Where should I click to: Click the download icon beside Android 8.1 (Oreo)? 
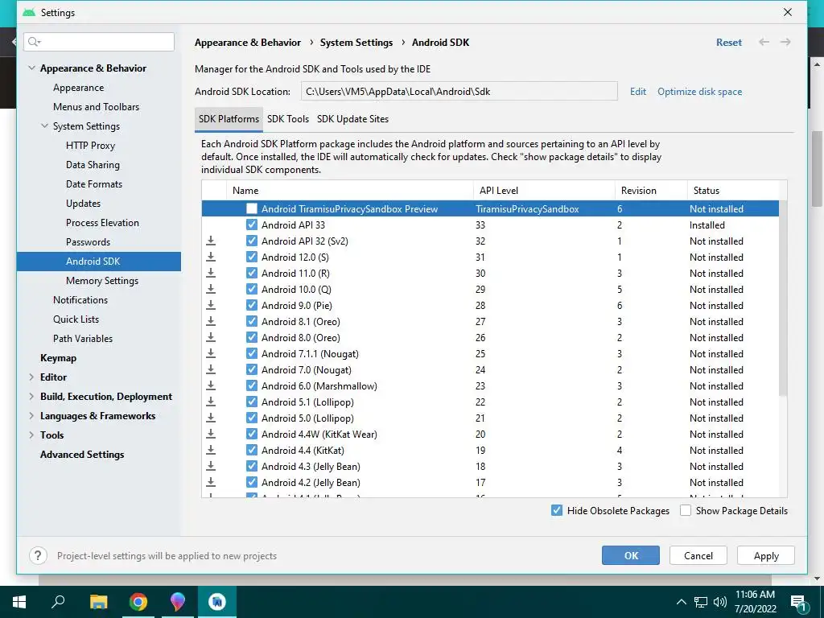click(x=211, y=322)
